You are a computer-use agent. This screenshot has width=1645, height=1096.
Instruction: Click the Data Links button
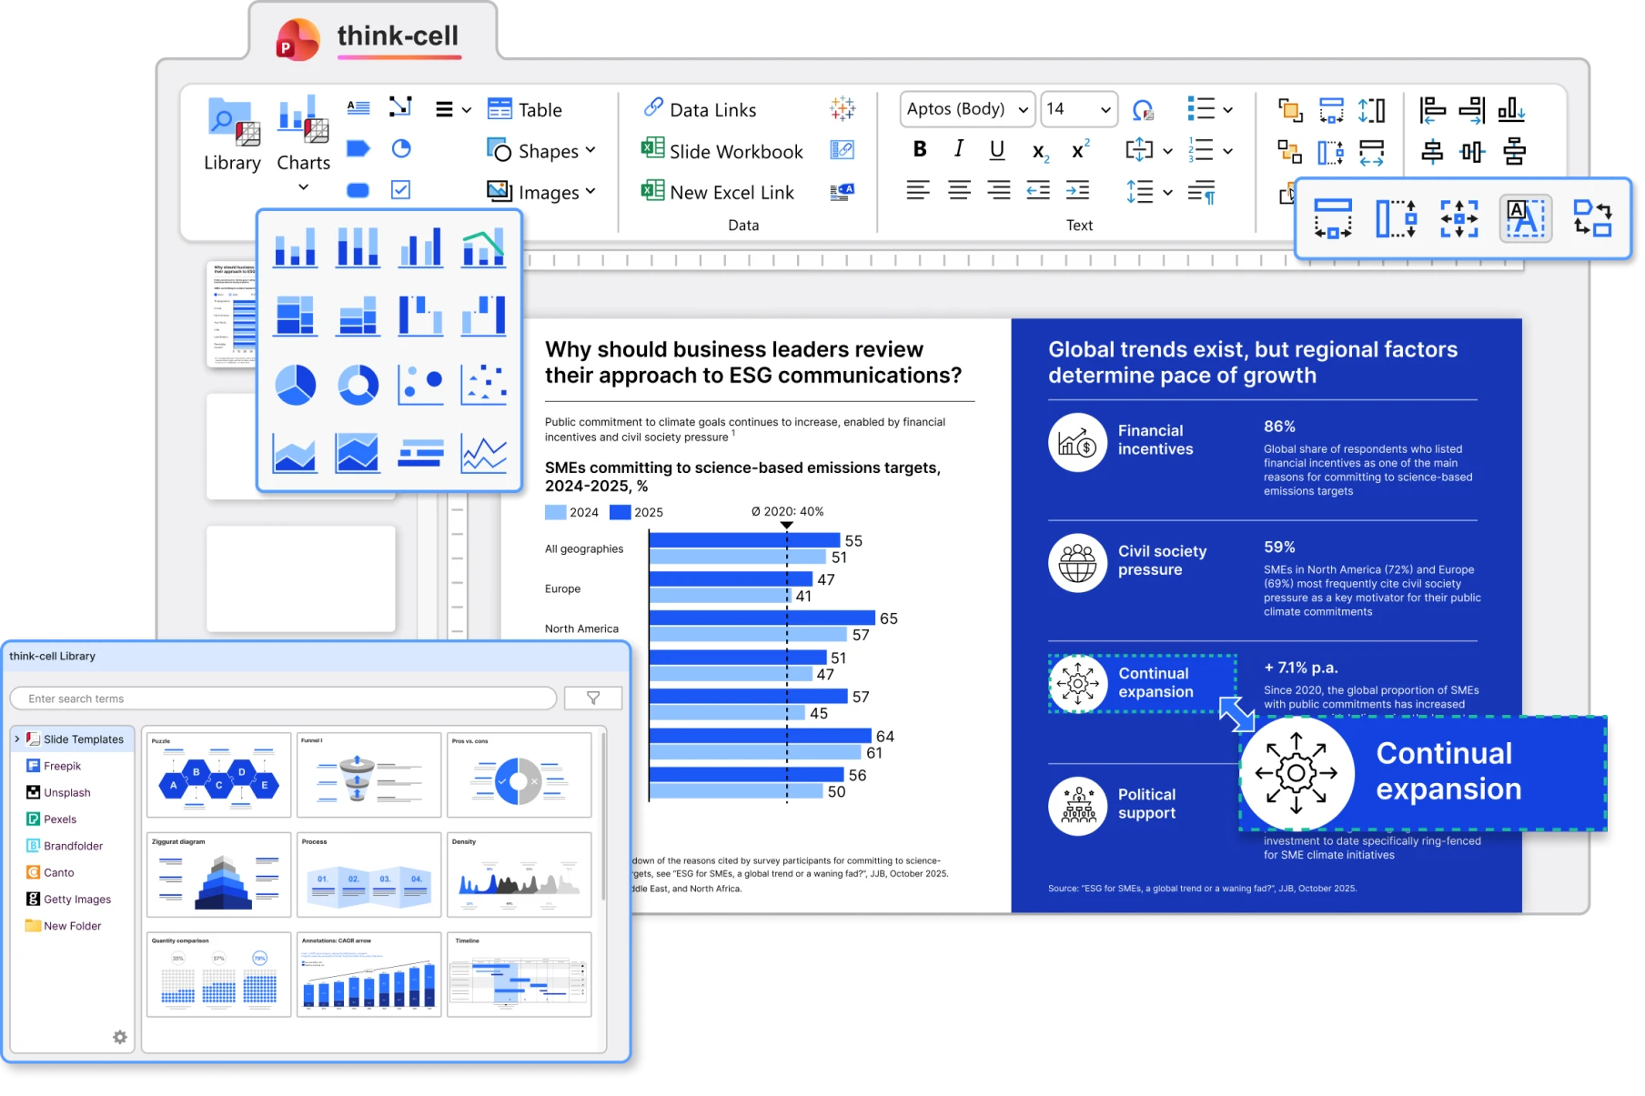pos(700,109)
